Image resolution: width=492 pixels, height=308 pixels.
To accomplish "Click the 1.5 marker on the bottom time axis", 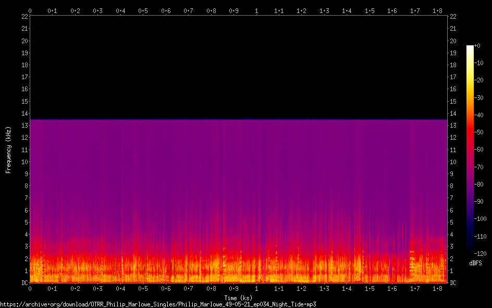I will point(370,288).
